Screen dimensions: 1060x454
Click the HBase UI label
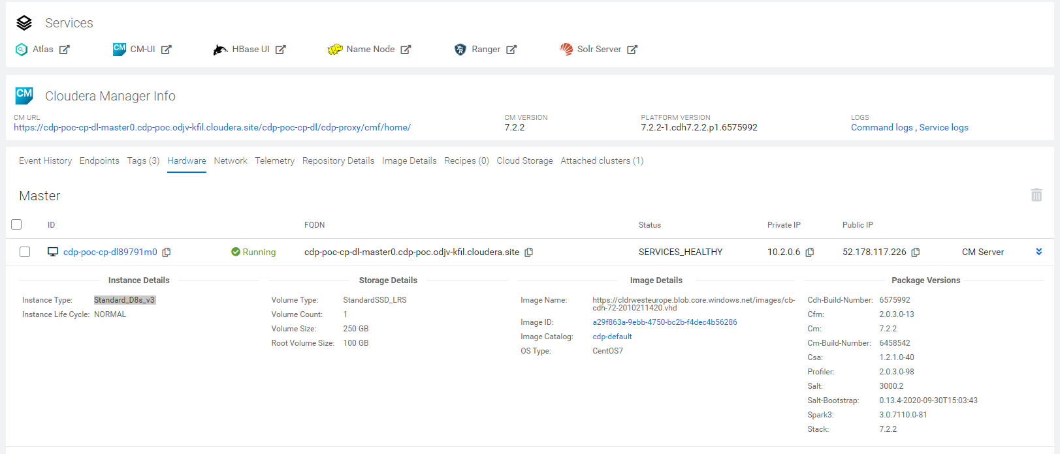(251, 50)
